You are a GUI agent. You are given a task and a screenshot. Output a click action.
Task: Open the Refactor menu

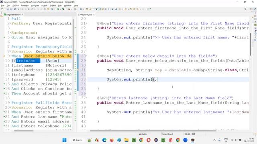click(x=25, y=6)
